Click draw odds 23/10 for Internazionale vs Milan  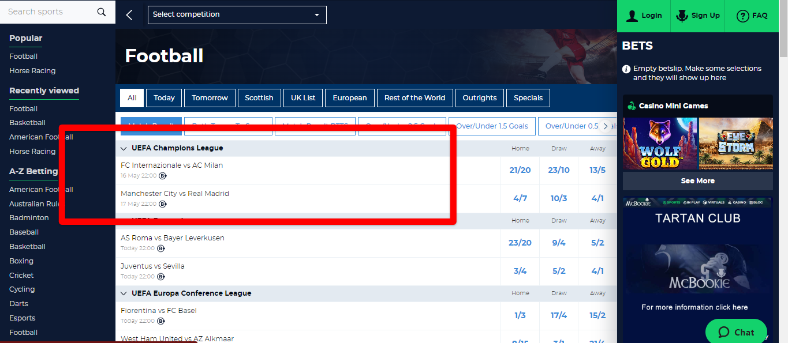pos(559,171)
